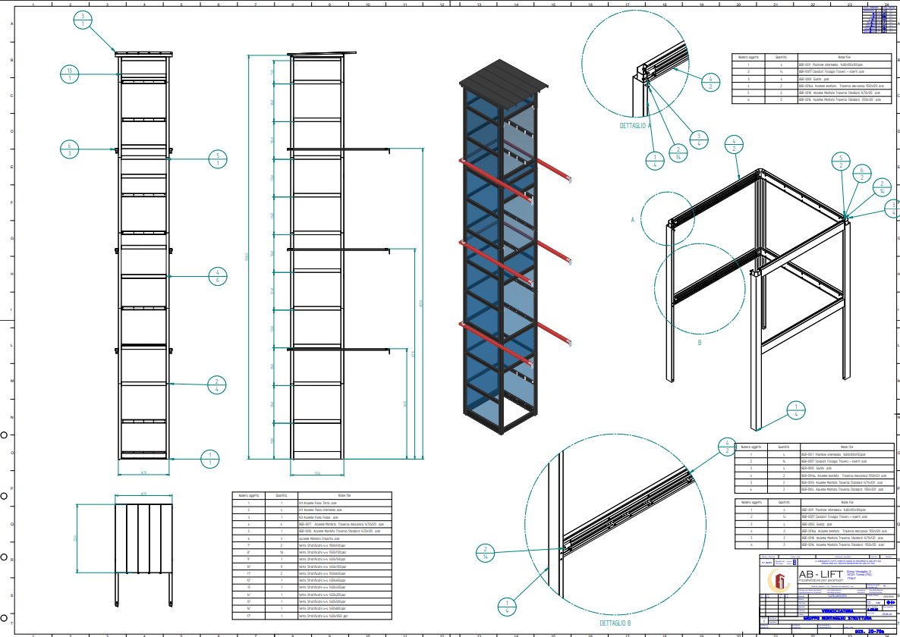
Task: Click balloon 13 over 1 beside the tower top
Action: [x=70, y=74]
